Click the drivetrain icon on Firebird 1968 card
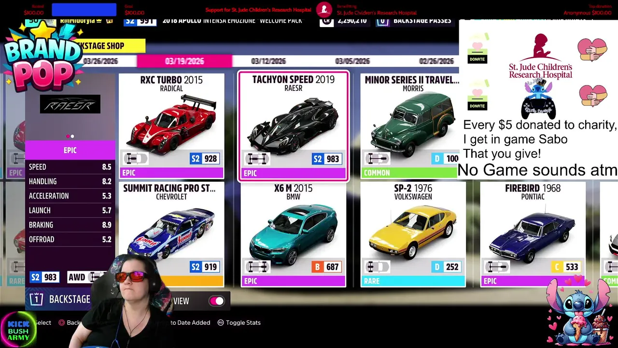Viewport: 618px width, 348px height. pos(497,267)
